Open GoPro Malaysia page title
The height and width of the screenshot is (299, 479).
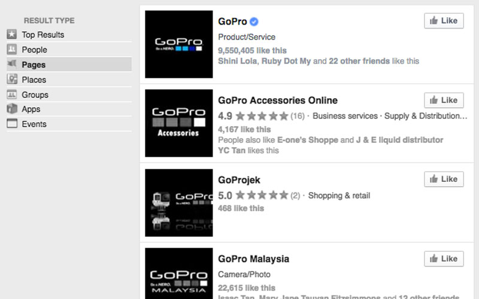[x=253, y=259]
